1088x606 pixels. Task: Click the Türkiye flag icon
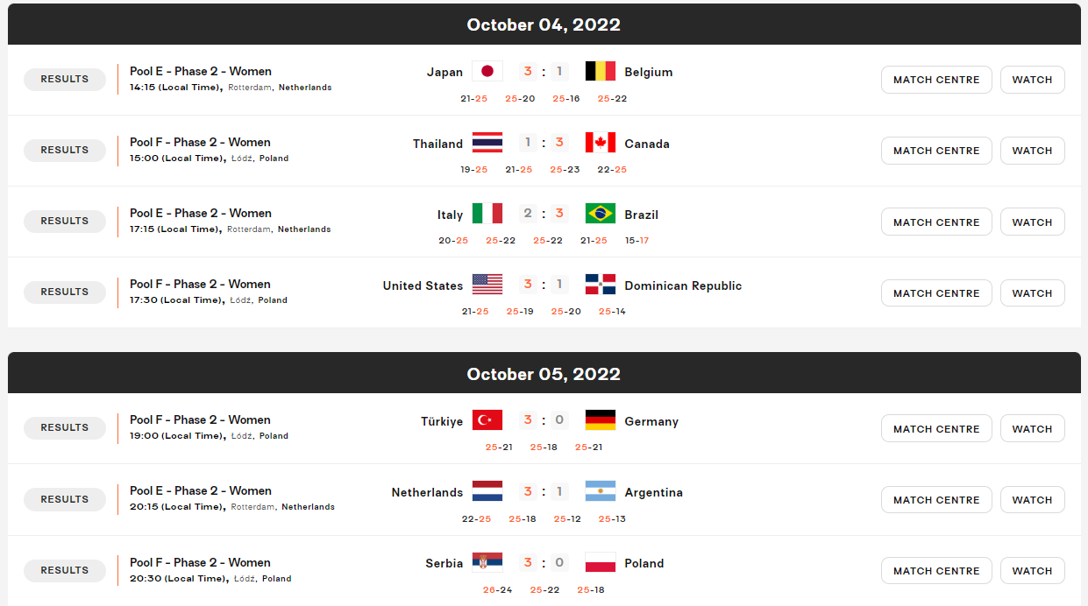point(487,420)
